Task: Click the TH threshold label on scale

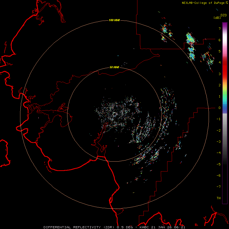Action: (219, 198)
